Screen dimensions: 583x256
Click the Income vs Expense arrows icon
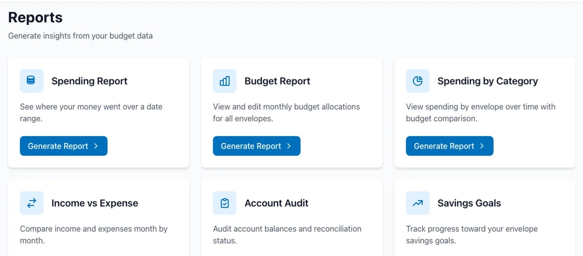coord(32,203)
